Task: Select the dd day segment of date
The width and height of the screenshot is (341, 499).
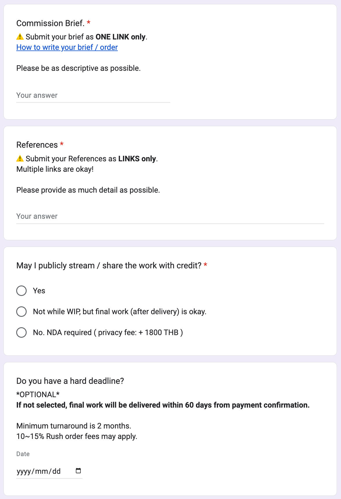Action: pos(56,471)
